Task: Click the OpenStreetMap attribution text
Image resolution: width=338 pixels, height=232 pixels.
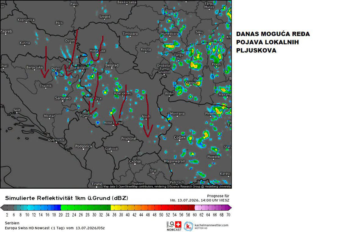Action: (x=167, y=186)
